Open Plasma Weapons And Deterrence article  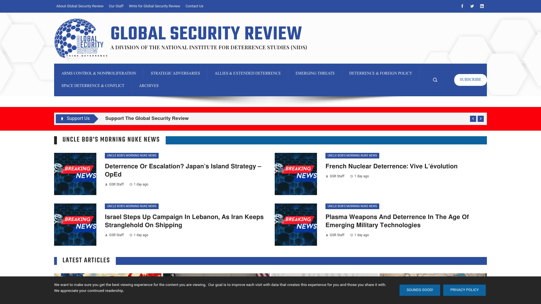coord(397,221)
